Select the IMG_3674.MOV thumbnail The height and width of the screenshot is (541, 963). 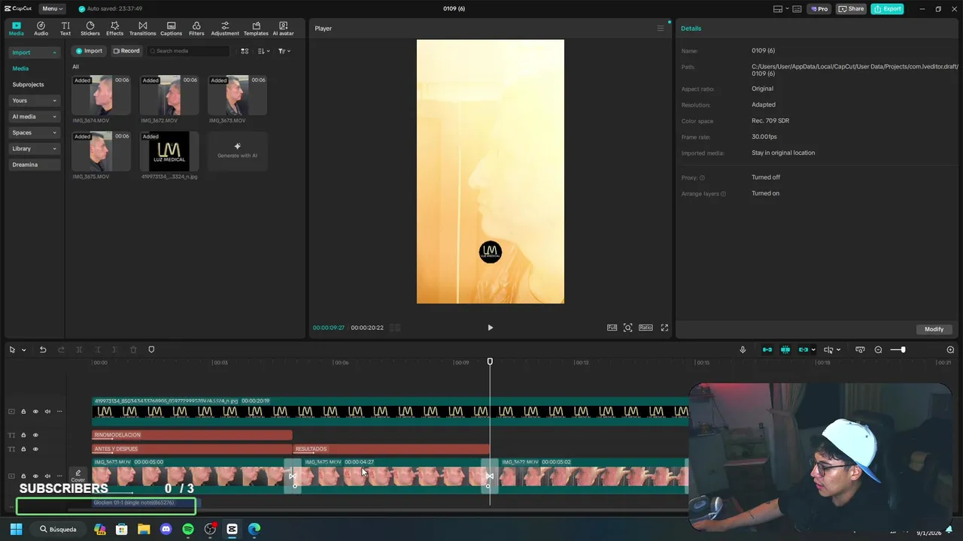(102, 95)
